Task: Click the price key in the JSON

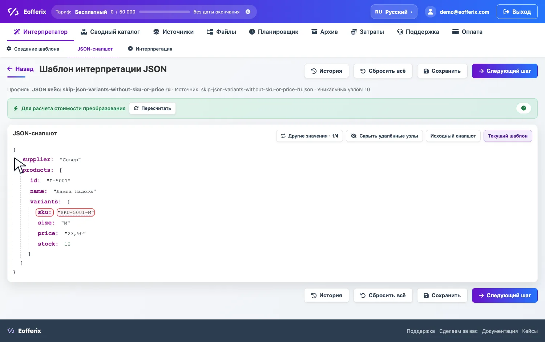Action: [48, 233]
